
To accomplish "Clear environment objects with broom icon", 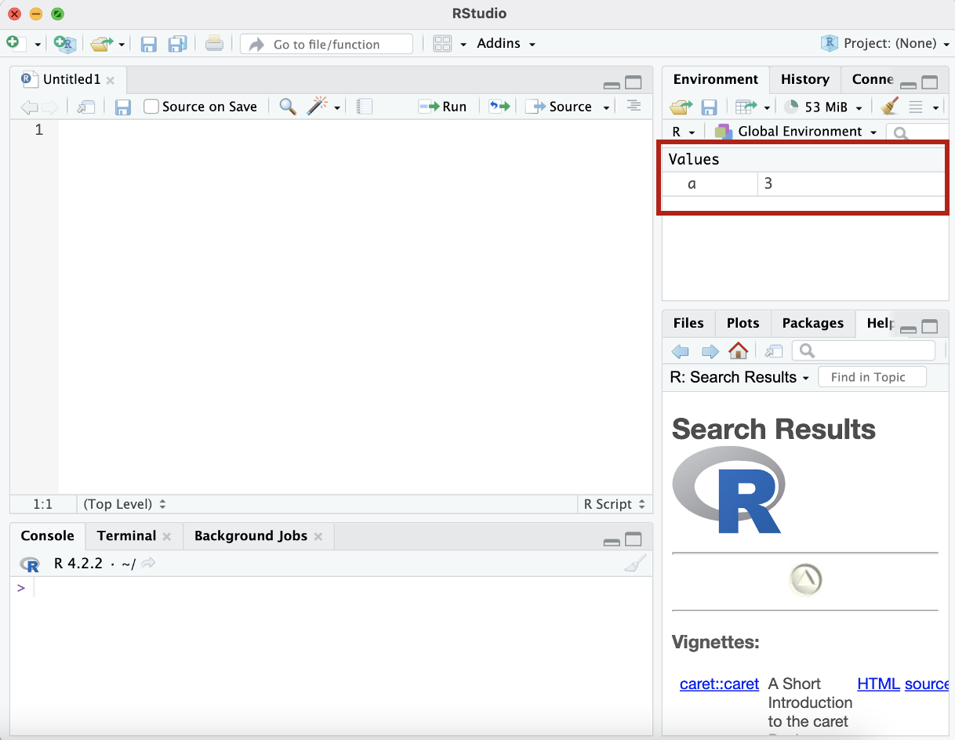I will tap(889, 106).
